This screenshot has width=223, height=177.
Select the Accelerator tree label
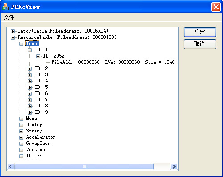(41, 137)
